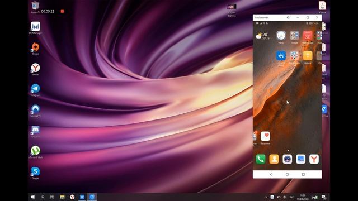Open the PC Manager desktop shortcut
Screen dimensions: 358x201
pos(35,28)
